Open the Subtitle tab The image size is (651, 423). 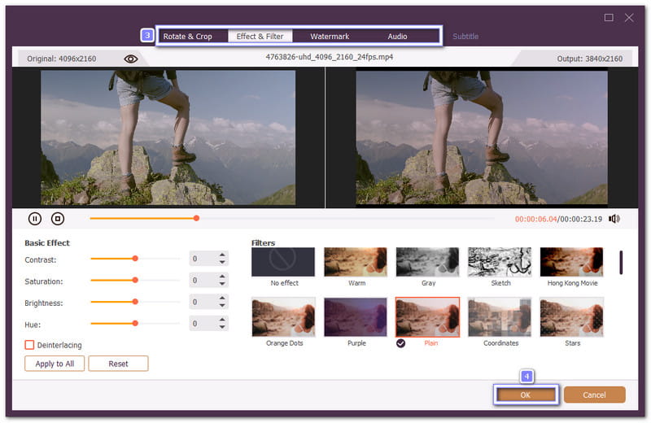coord(465,37)
